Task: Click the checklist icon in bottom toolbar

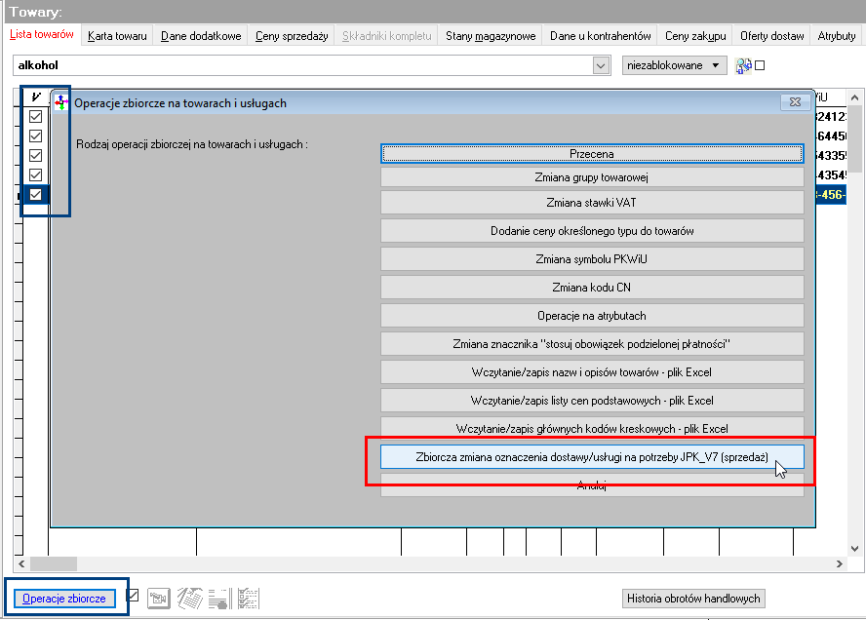Action: (x=249, y=599)
